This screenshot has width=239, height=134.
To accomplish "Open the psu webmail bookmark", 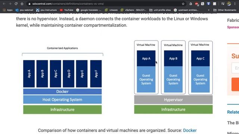I will (x=24, y=10).
